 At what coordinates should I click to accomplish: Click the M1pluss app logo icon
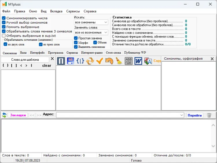click(x=4, y=4)
